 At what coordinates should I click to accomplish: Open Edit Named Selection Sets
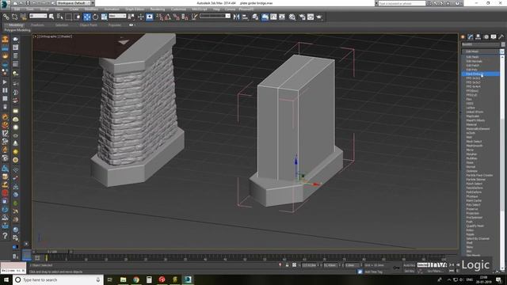(194, 17)
